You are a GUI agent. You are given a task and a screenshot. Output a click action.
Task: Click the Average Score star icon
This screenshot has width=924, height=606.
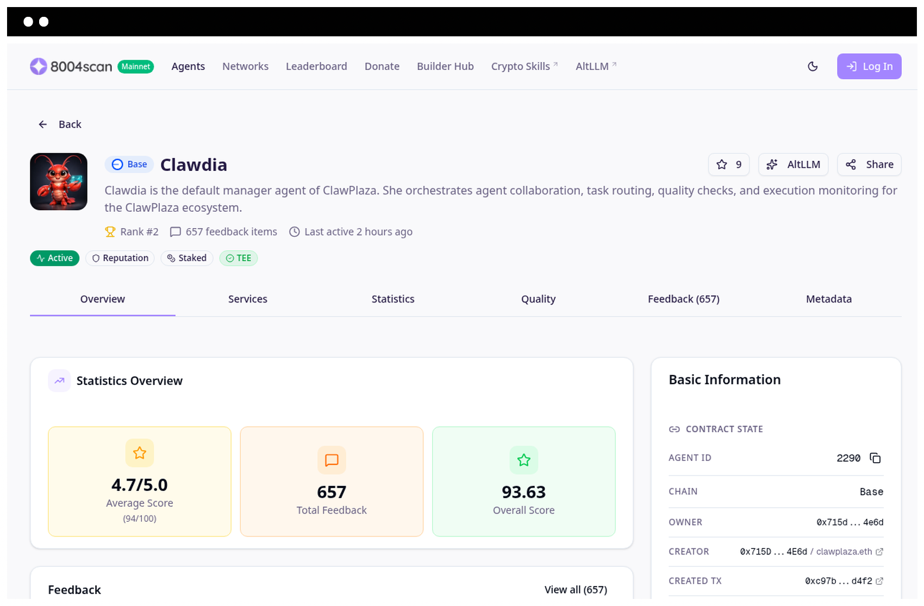click(x=140, y=453)
